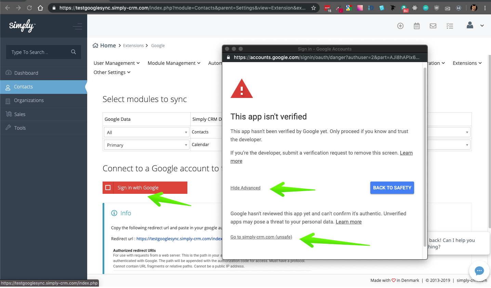Open Other Settings dropdown menu
Screen dimensions: 491x288
(112, 72)
